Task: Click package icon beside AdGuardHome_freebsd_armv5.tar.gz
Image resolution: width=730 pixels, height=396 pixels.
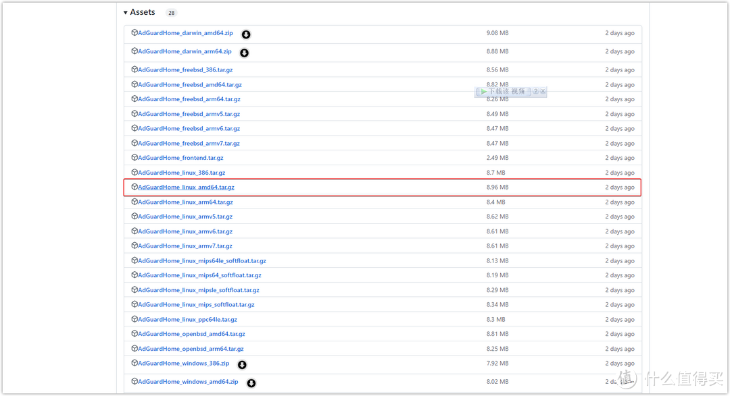Action: pos(134,113)
